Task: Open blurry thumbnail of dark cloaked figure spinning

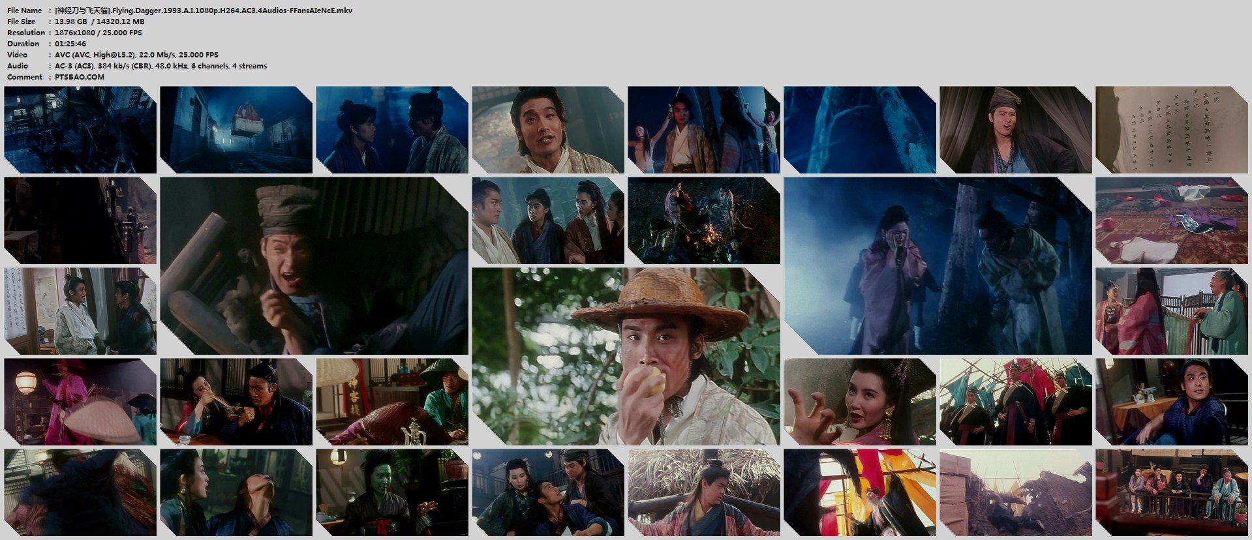Action: pyautogui.click(x=80, y=492)
